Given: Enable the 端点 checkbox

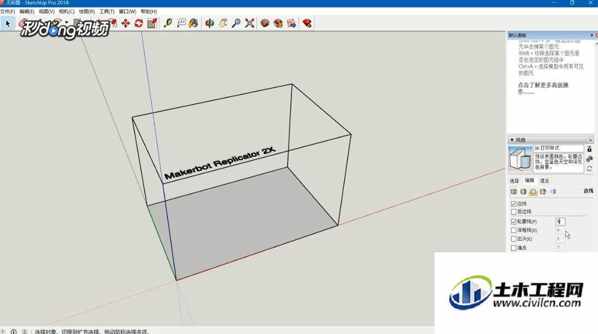Looking at the screenshot, I should click(514, 248).
